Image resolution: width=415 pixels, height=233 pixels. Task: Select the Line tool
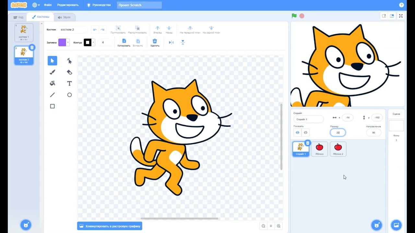[52, 95]
